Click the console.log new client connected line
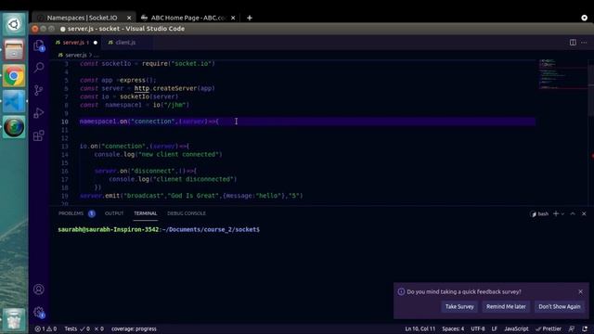This screenshot has height=334, width=594. (158, 155)
